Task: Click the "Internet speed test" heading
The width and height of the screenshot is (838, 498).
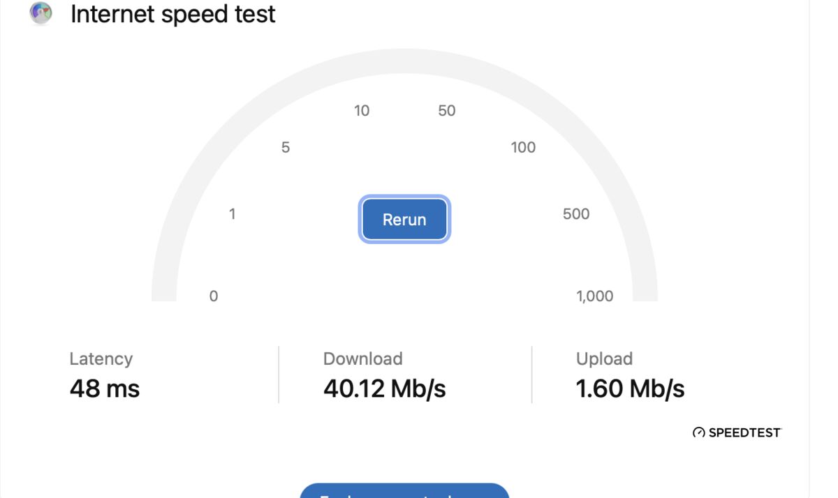Action: 173,14
